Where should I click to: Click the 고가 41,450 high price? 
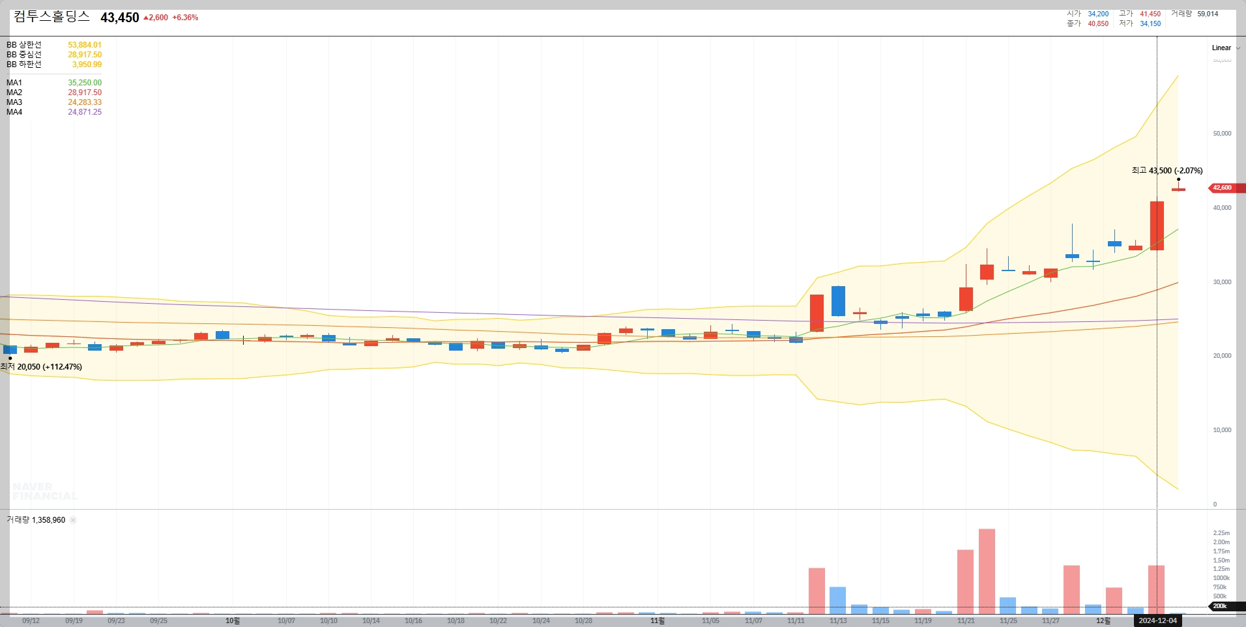tap(1140, 14)
